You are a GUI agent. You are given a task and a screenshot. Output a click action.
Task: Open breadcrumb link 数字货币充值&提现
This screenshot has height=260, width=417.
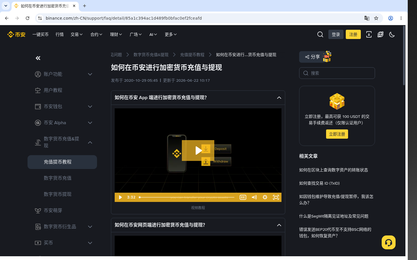tap(151, 55)
